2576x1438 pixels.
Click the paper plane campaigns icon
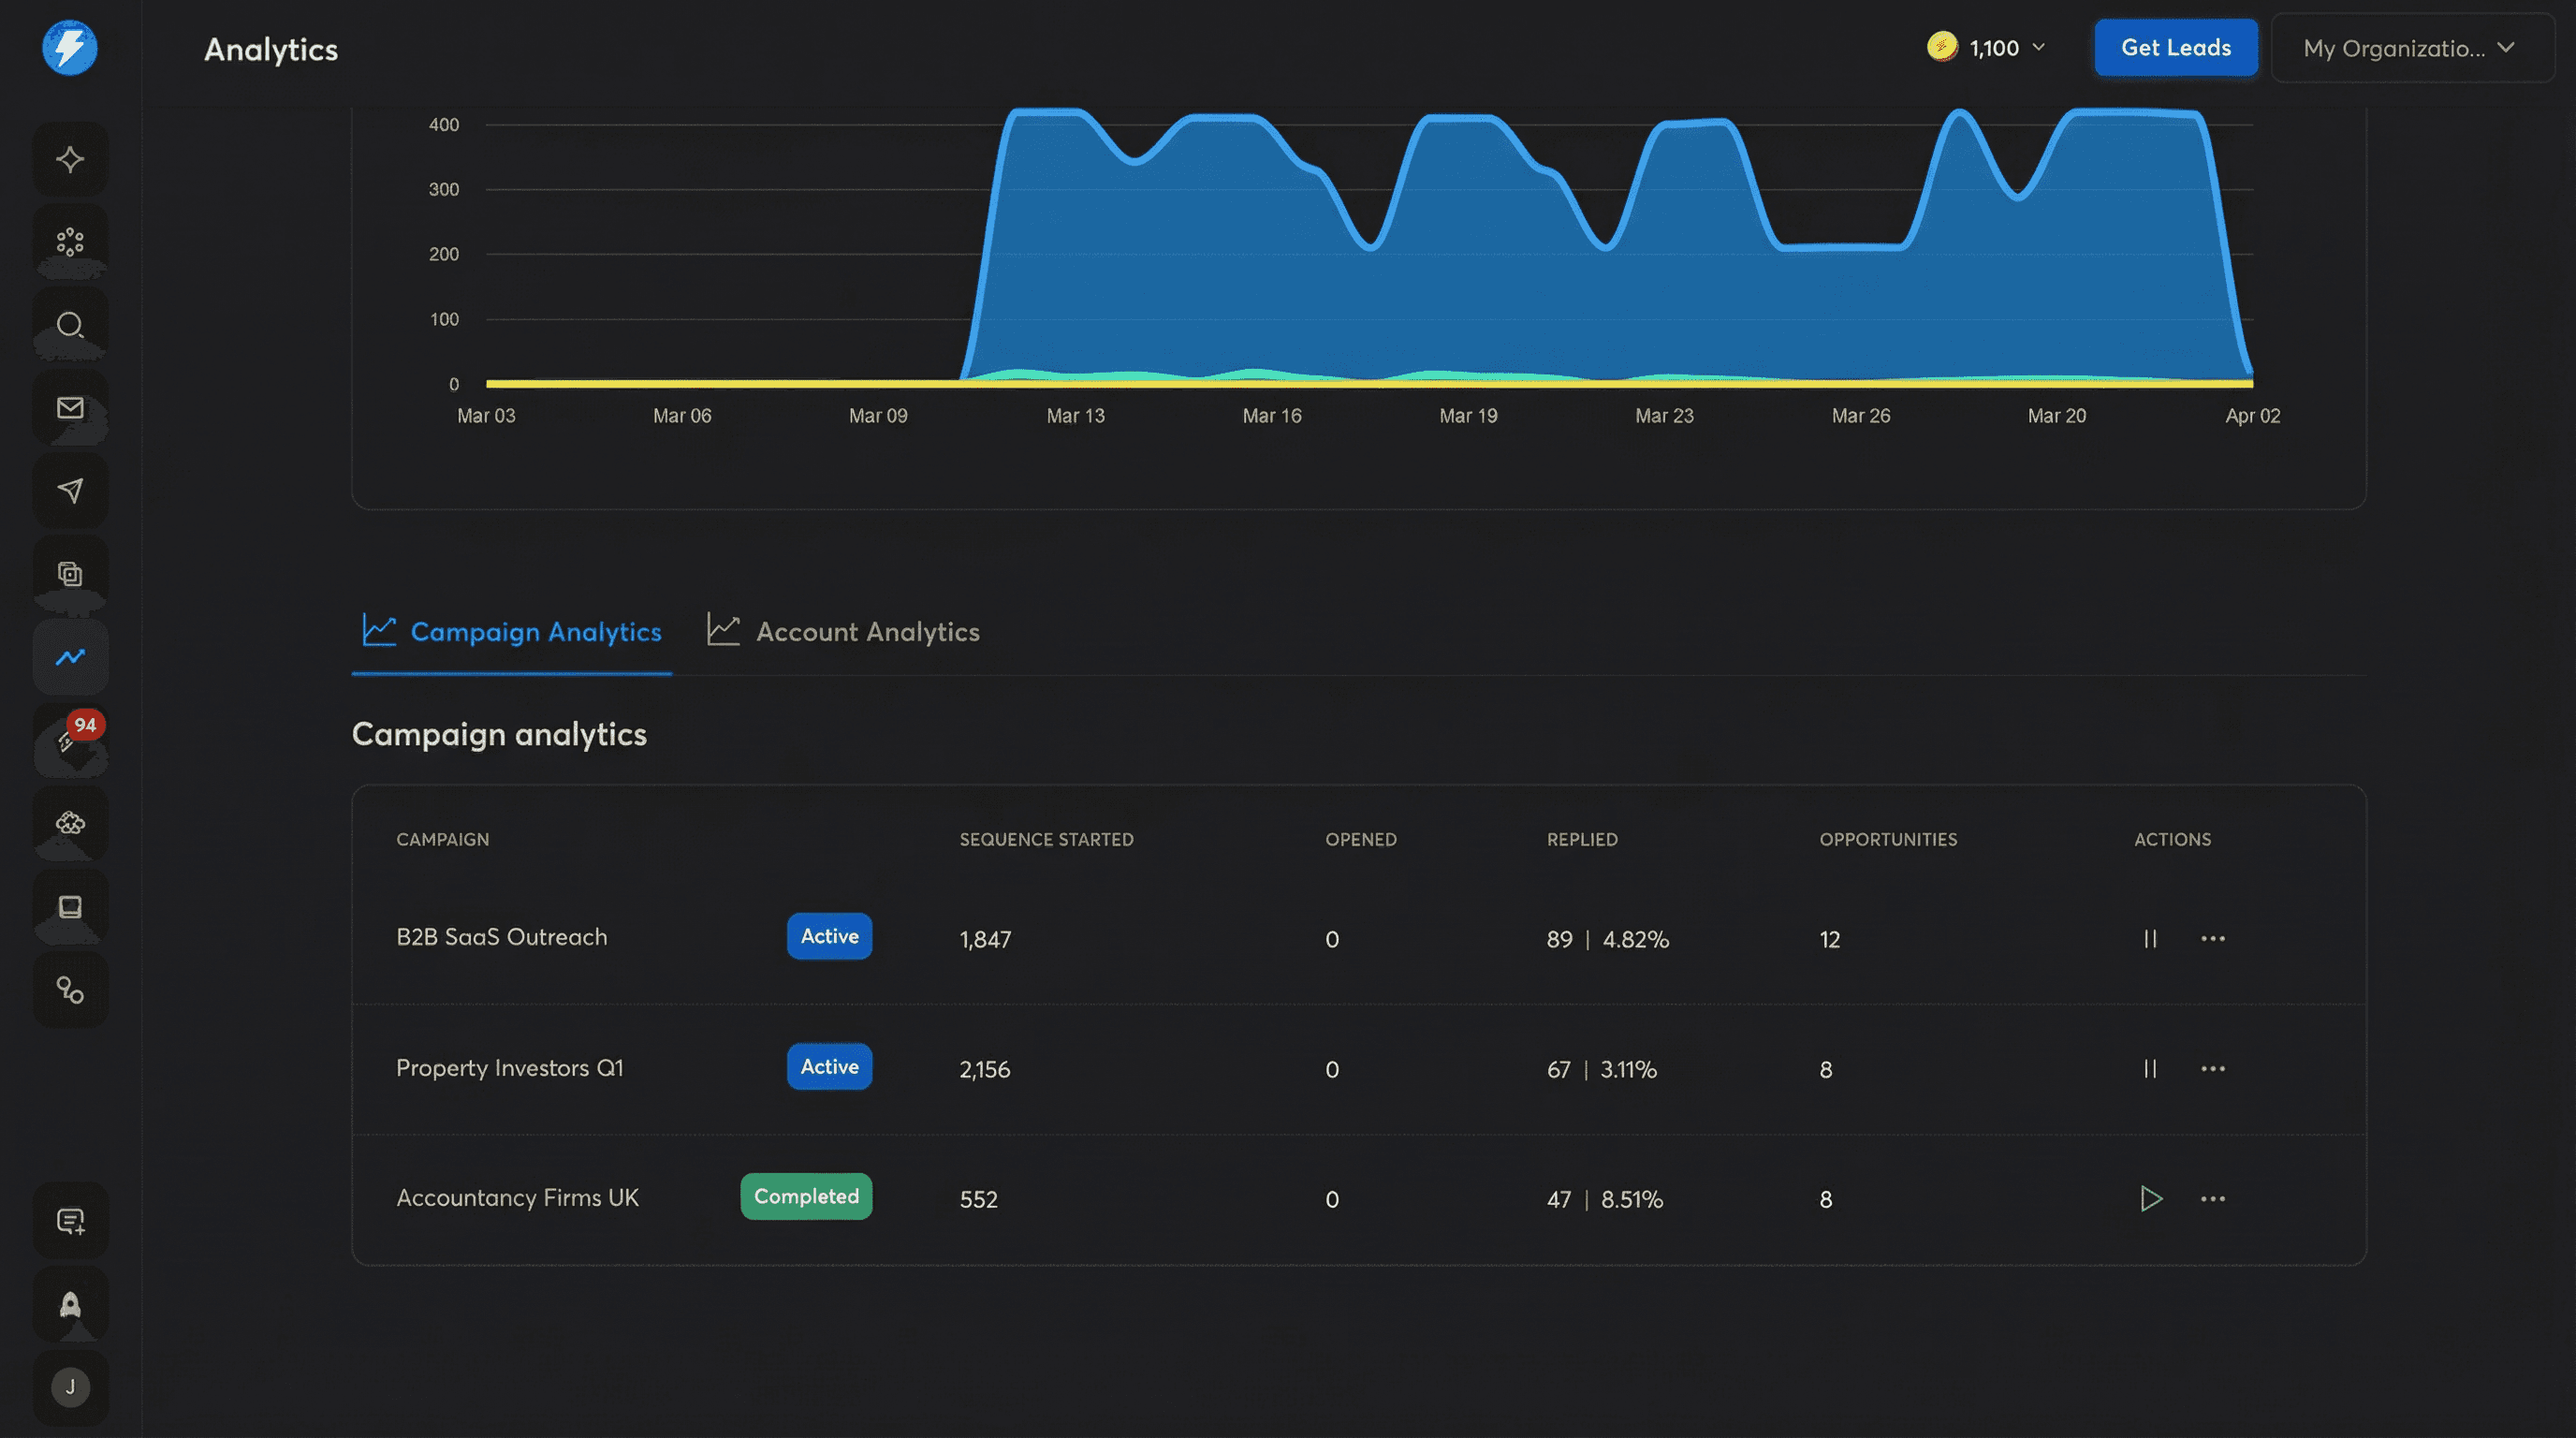click(x=70, y=490)
